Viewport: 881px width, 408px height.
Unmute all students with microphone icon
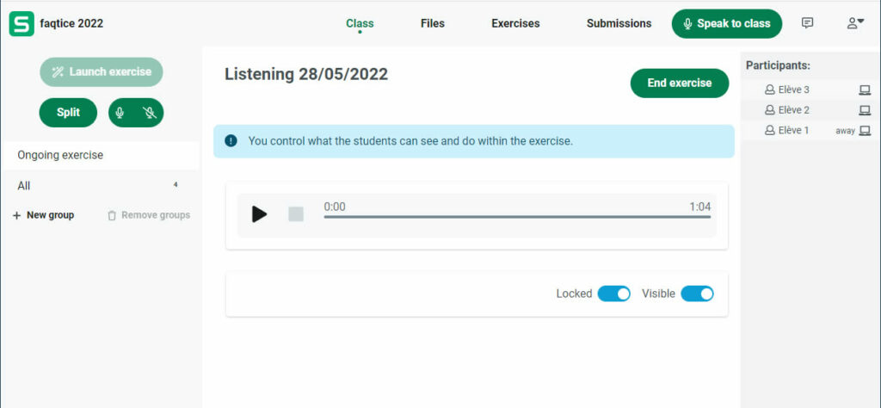click(120, 113)
